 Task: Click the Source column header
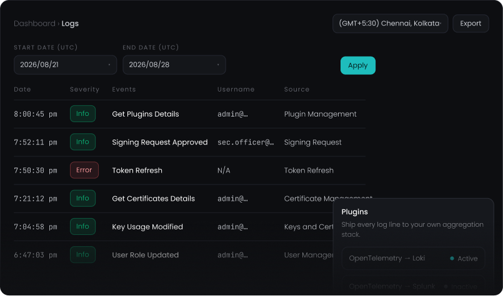click(x=297, y=89)
